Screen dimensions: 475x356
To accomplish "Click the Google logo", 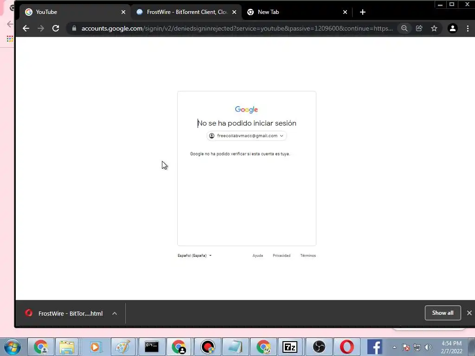I will [x=246, y=109].
